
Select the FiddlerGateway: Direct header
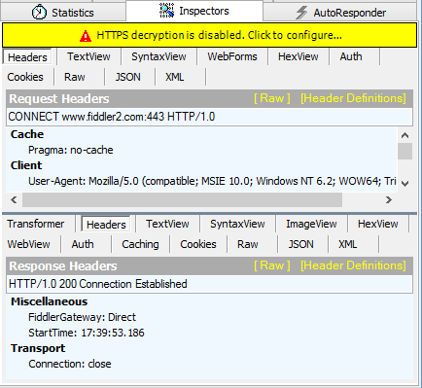[83, 317]
